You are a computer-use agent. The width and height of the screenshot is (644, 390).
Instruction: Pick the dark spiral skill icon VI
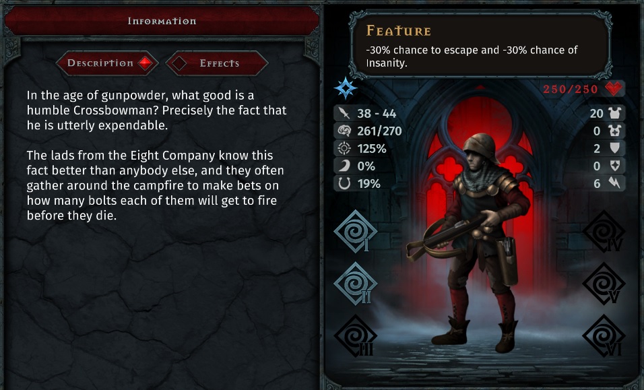(604, 336)
